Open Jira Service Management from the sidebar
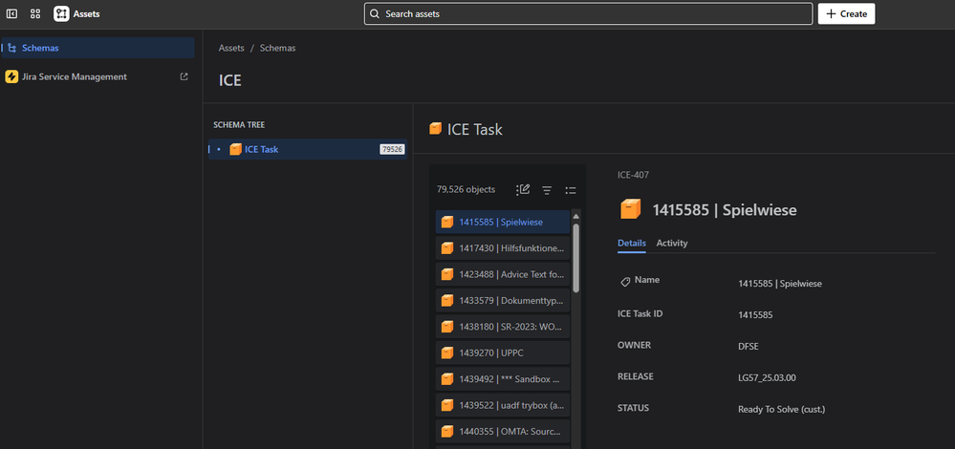Image resolution: width=955 pixels, height=449 pixels. (x=98, y=76)
